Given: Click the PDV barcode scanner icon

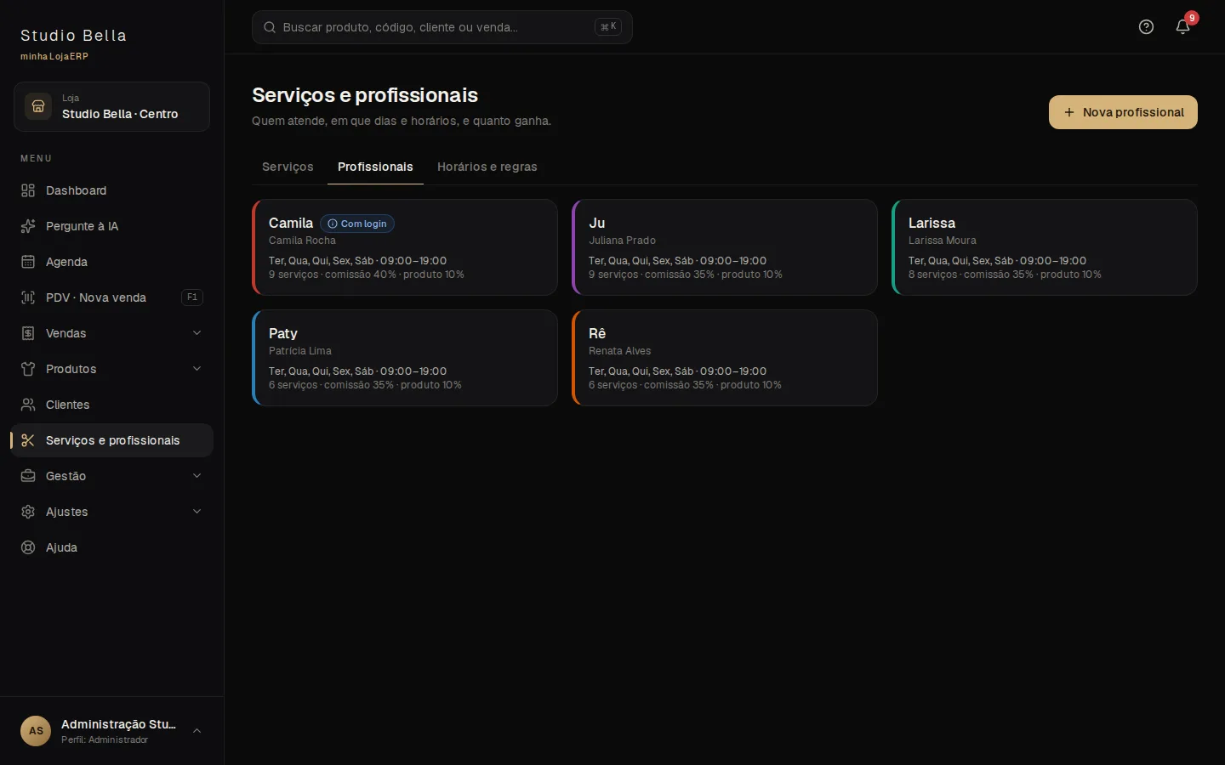Looking at the screenshot, I should tap(28, 297).
